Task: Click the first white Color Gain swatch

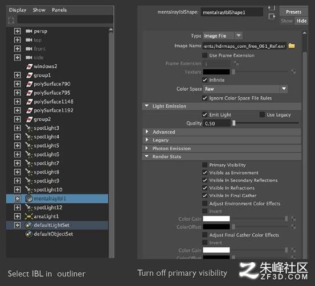Action: (x=216, y=218)
